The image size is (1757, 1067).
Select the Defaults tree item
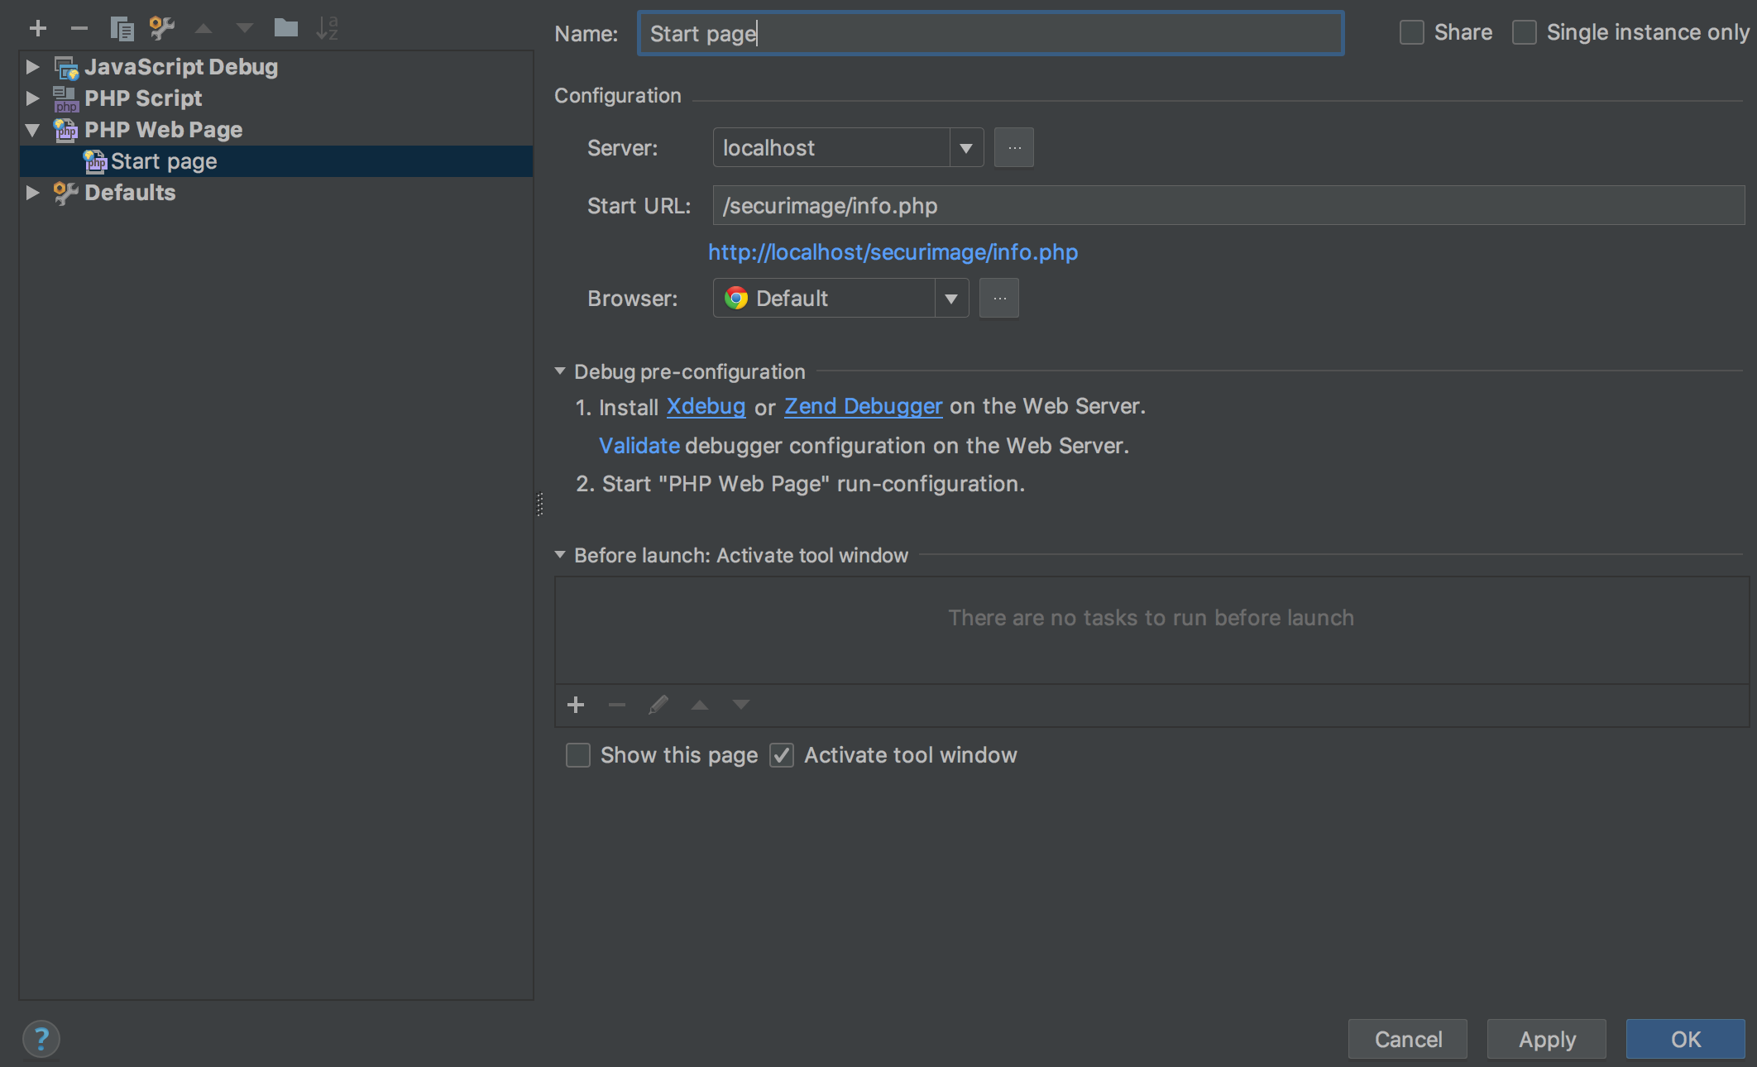click(130, 193)
